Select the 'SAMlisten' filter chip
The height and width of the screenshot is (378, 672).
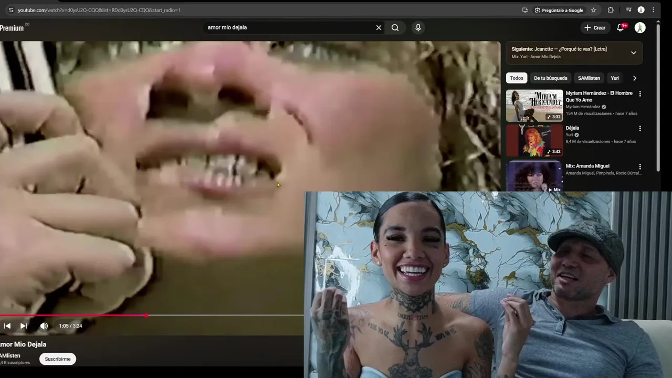(x=589, y=78)
